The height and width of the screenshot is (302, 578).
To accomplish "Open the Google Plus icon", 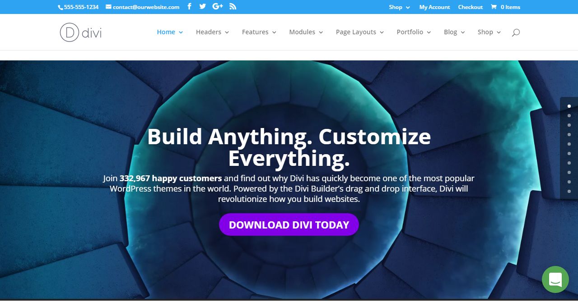I will pos(218,6).
